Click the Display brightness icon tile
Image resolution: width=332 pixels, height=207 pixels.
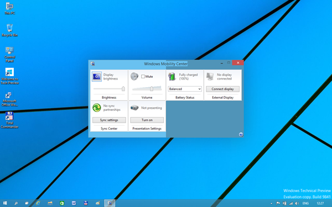(96, 77)
